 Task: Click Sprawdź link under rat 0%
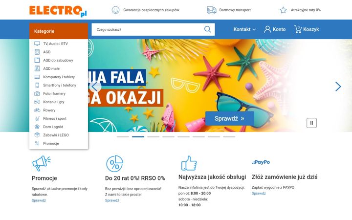[x=112, y=200]
